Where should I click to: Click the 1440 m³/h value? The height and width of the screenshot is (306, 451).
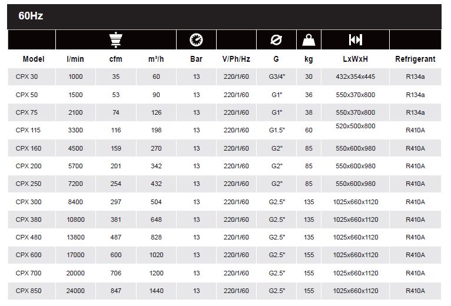pyautogui.click(x=156, y=291)
